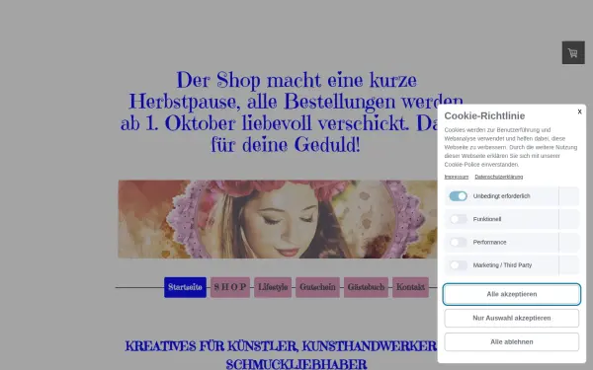
Task: Click the Alle akzeptieren button
Action: pyautogui.click(x=512, y=294)
